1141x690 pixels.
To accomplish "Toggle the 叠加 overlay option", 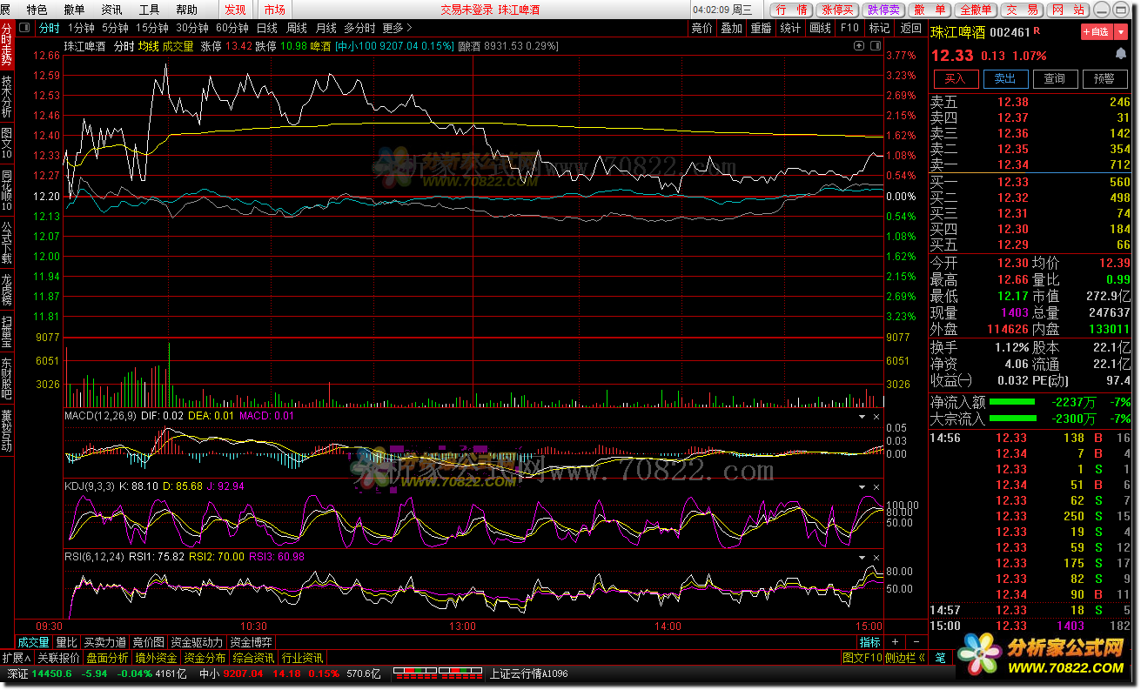I will click(731, 28).
